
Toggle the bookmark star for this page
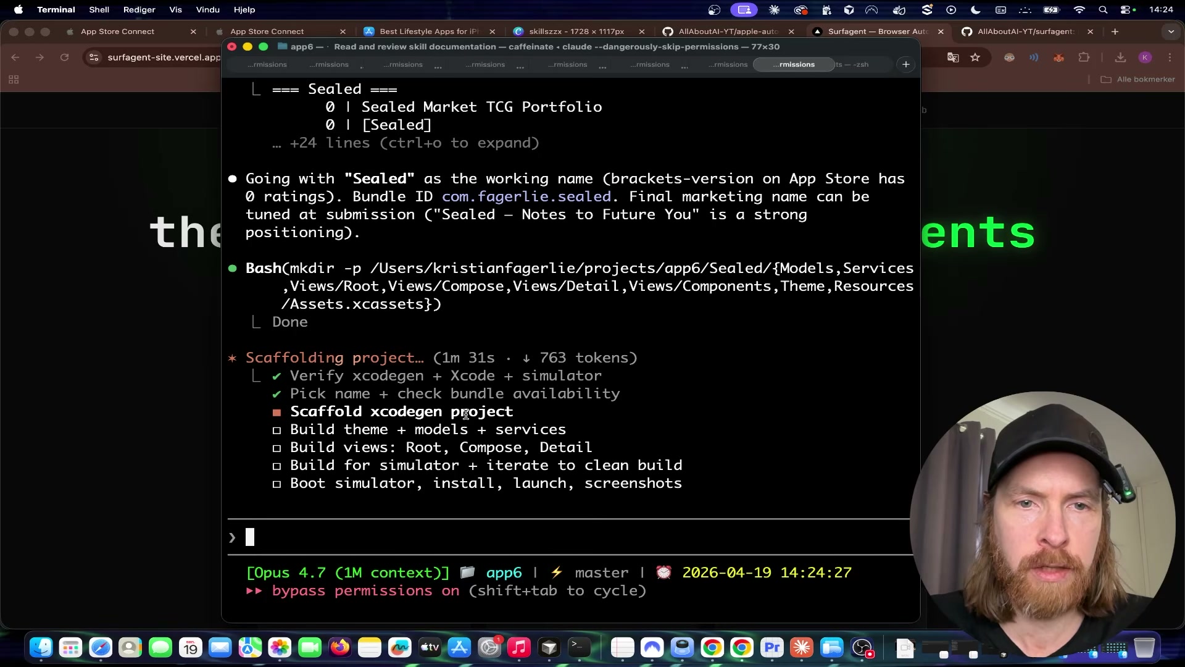(x=976, y=57)
